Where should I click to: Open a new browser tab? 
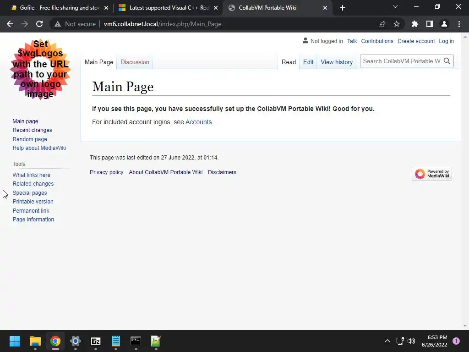(x=343, y=8)
